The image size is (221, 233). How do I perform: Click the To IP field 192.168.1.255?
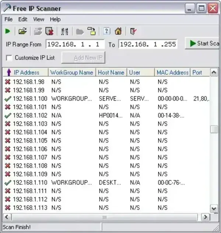tap(148, 44)
